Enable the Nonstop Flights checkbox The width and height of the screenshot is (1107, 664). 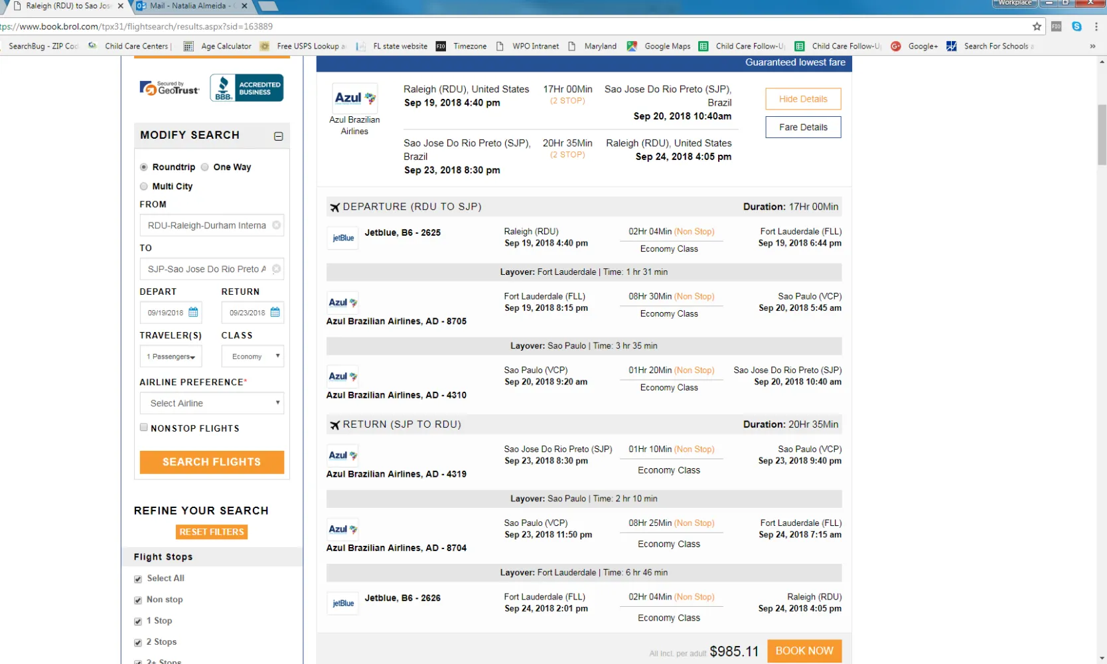[144, 428]
